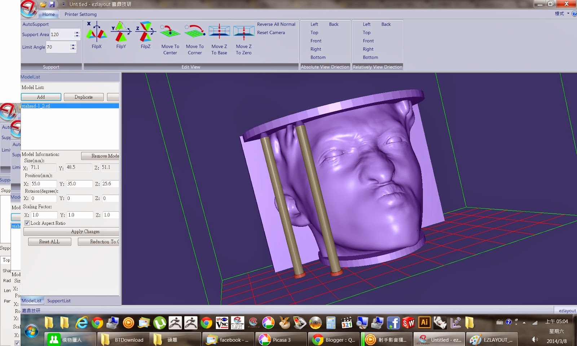This screenshot has height=346, width=577.
Task: Switch to the Picasa 3 taskbar window
Action: pyautogui.click(x=281, y=340)
